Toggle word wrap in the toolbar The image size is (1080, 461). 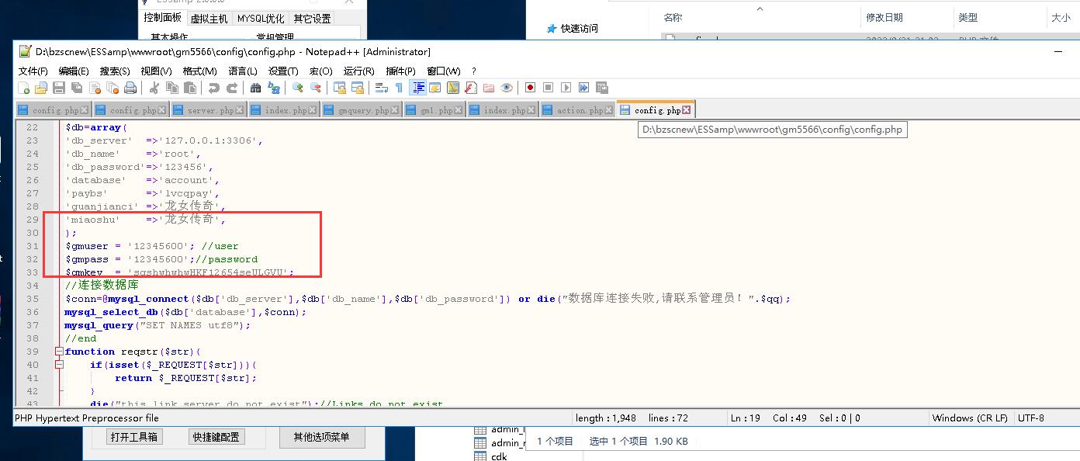coord(381,88)
